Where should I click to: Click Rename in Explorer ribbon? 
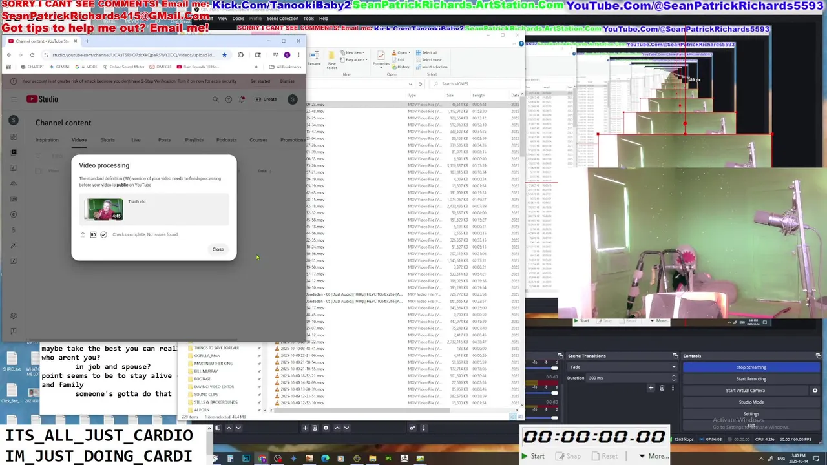click(314, 59)
